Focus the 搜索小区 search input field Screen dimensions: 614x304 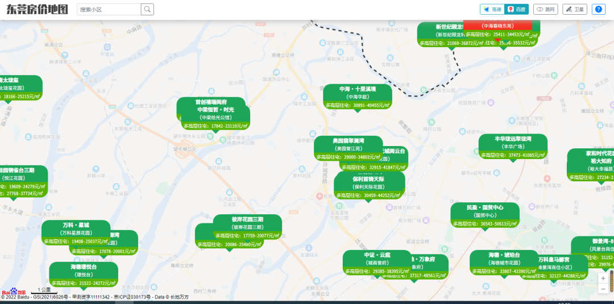[109, 10]
